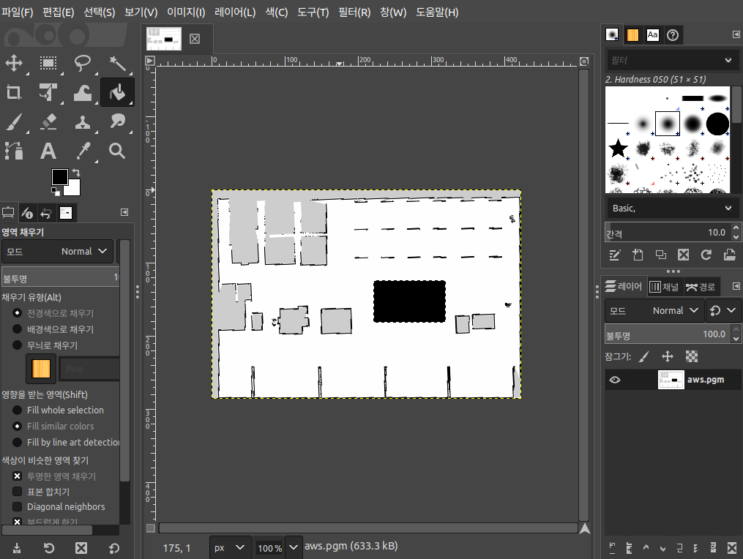Hide the aws.pgm layer with eye icon
Screen dimensions: 743x559
[x=615, y=380]
